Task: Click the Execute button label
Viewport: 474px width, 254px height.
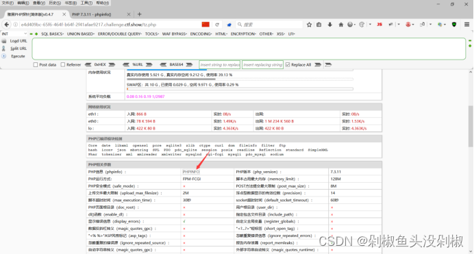Action: [x=18, y=56]
